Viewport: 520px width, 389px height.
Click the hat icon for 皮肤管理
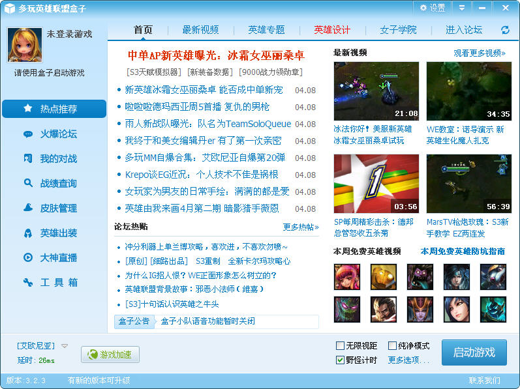pos(28,208)
